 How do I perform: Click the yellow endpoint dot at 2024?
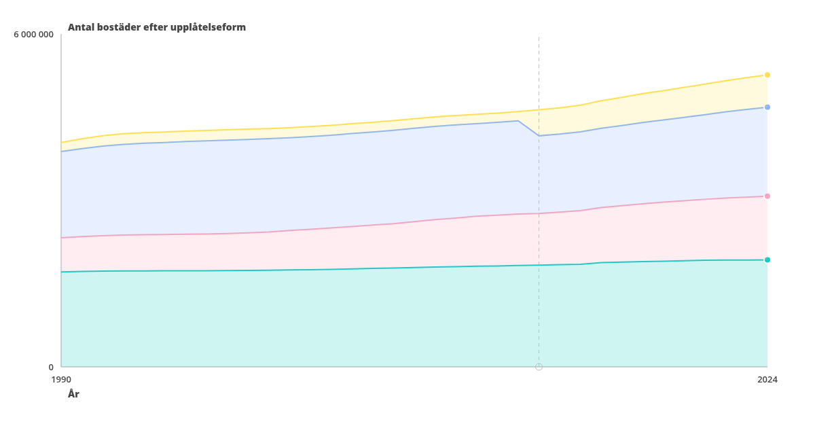tap(767, 75)
